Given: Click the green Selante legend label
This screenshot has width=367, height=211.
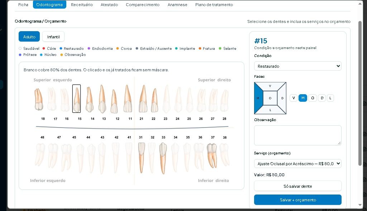Looking at the screenshot, I should coord(230,48).
